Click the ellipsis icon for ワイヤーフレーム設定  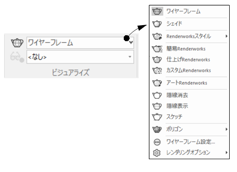click(x=157, y=142)
